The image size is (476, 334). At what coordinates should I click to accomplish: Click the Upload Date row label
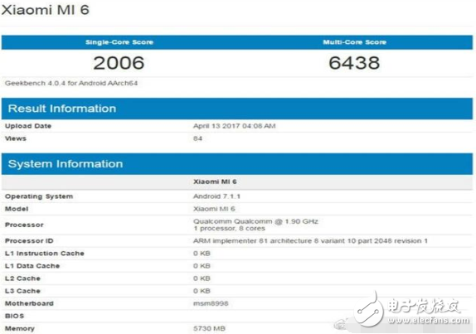(x=28, y=126)
